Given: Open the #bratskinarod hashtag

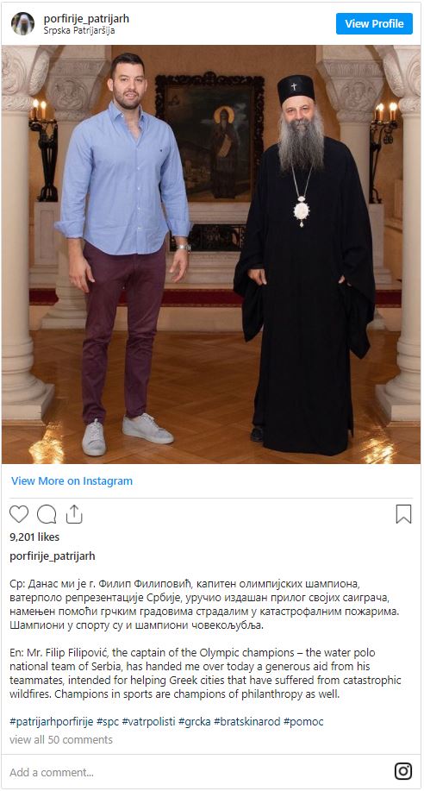Looking at the screenshot, I should pyautogui.click(x=247, y=721).
